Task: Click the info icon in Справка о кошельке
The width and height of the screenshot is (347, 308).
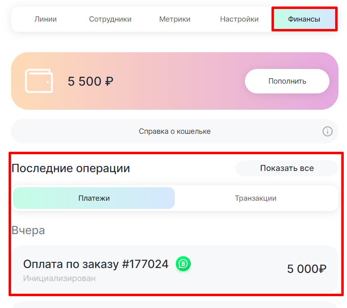Action: click(x=327, y=131)
